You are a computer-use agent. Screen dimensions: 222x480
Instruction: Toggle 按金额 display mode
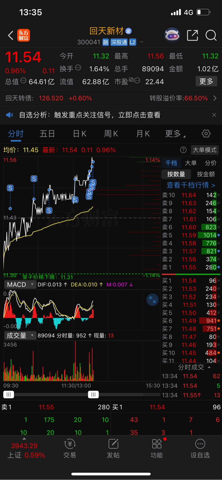(206, 174)
